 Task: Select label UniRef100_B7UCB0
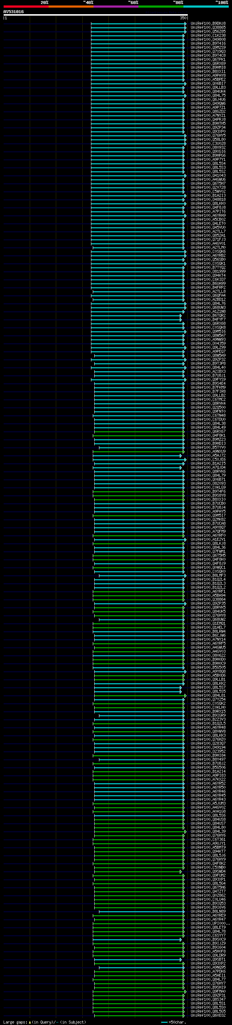[208, 503]
